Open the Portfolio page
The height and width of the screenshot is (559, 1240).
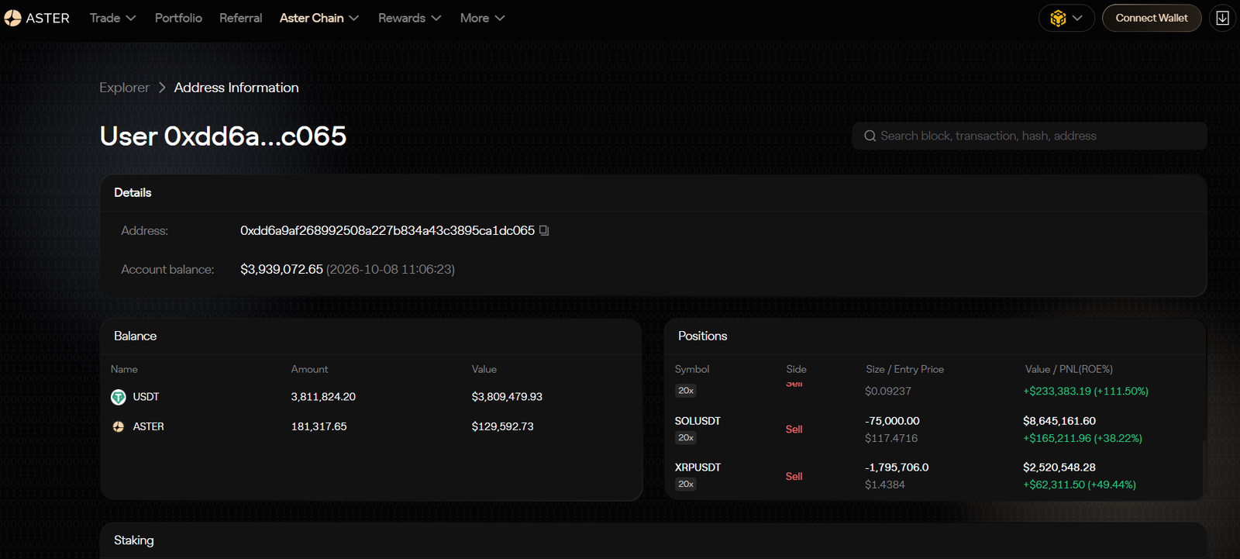[x=178, y=18]
